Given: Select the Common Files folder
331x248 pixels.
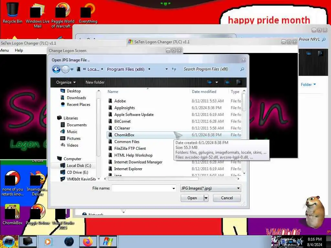Looking at the screenshot, I should click(127, 142).
